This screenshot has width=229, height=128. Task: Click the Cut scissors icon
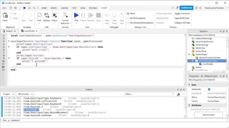[11, 14]
